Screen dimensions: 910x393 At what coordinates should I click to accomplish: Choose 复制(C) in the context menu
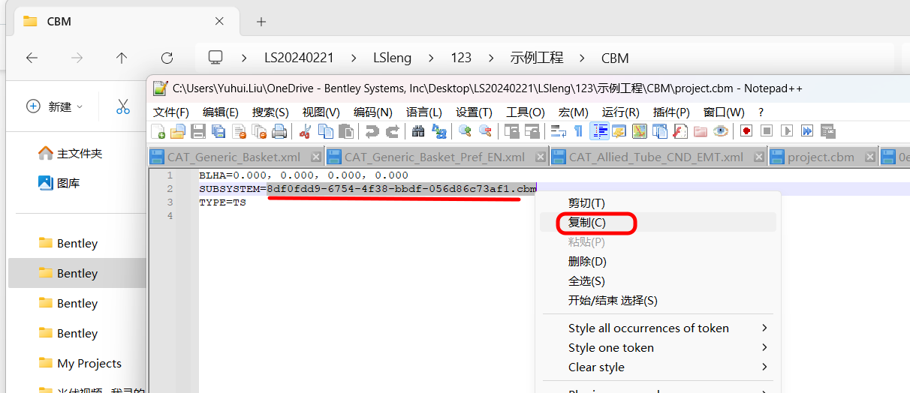coord(587,223)
